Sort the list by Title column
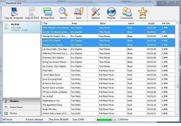 (x=56, y=23)
